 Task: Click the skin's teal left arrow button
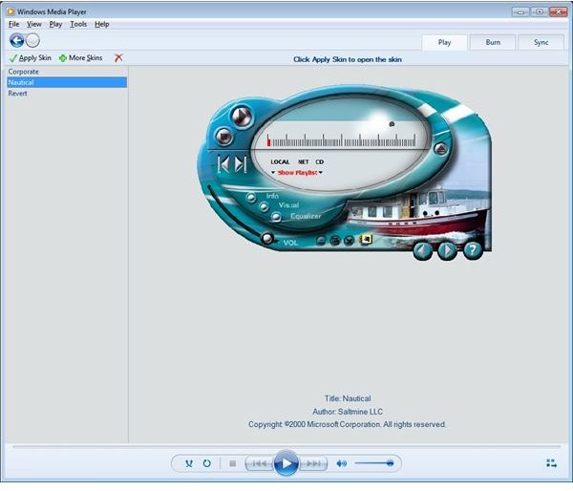[x=423, y=251]
